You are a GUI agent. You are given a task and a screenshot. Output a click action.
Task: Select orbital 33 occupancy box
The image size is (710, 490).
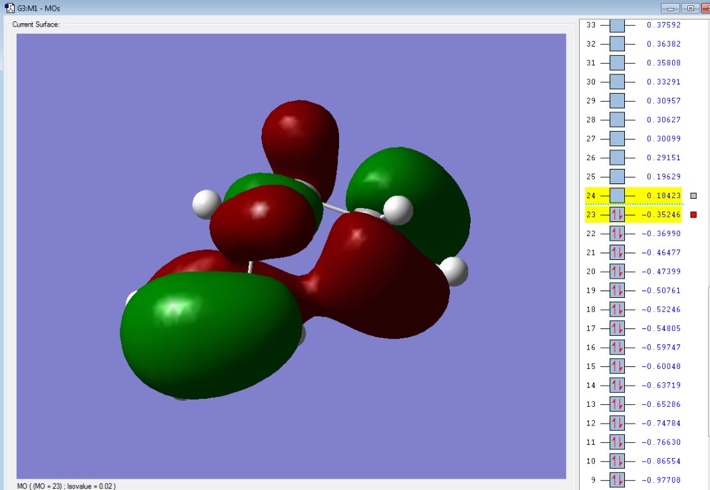click(x=617, y=25)
